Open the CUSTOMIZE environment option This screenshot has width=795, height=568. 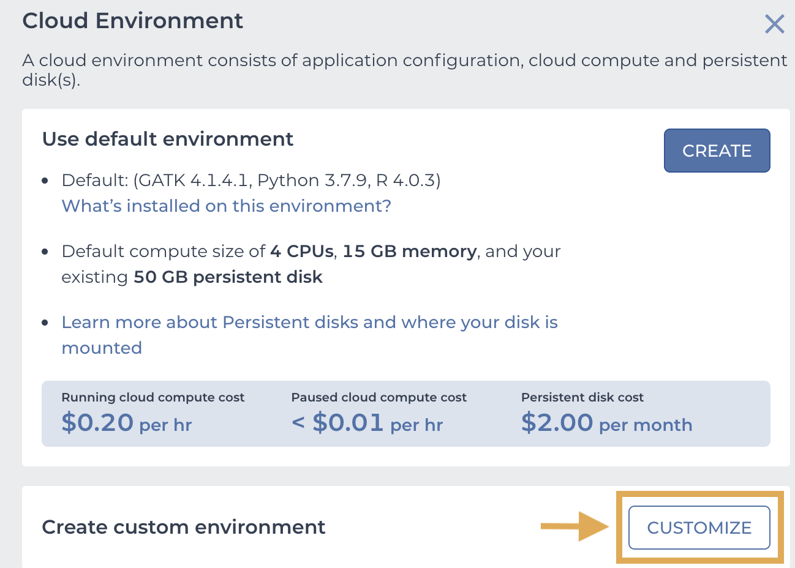pyautogui.click(x=699, y=528)
